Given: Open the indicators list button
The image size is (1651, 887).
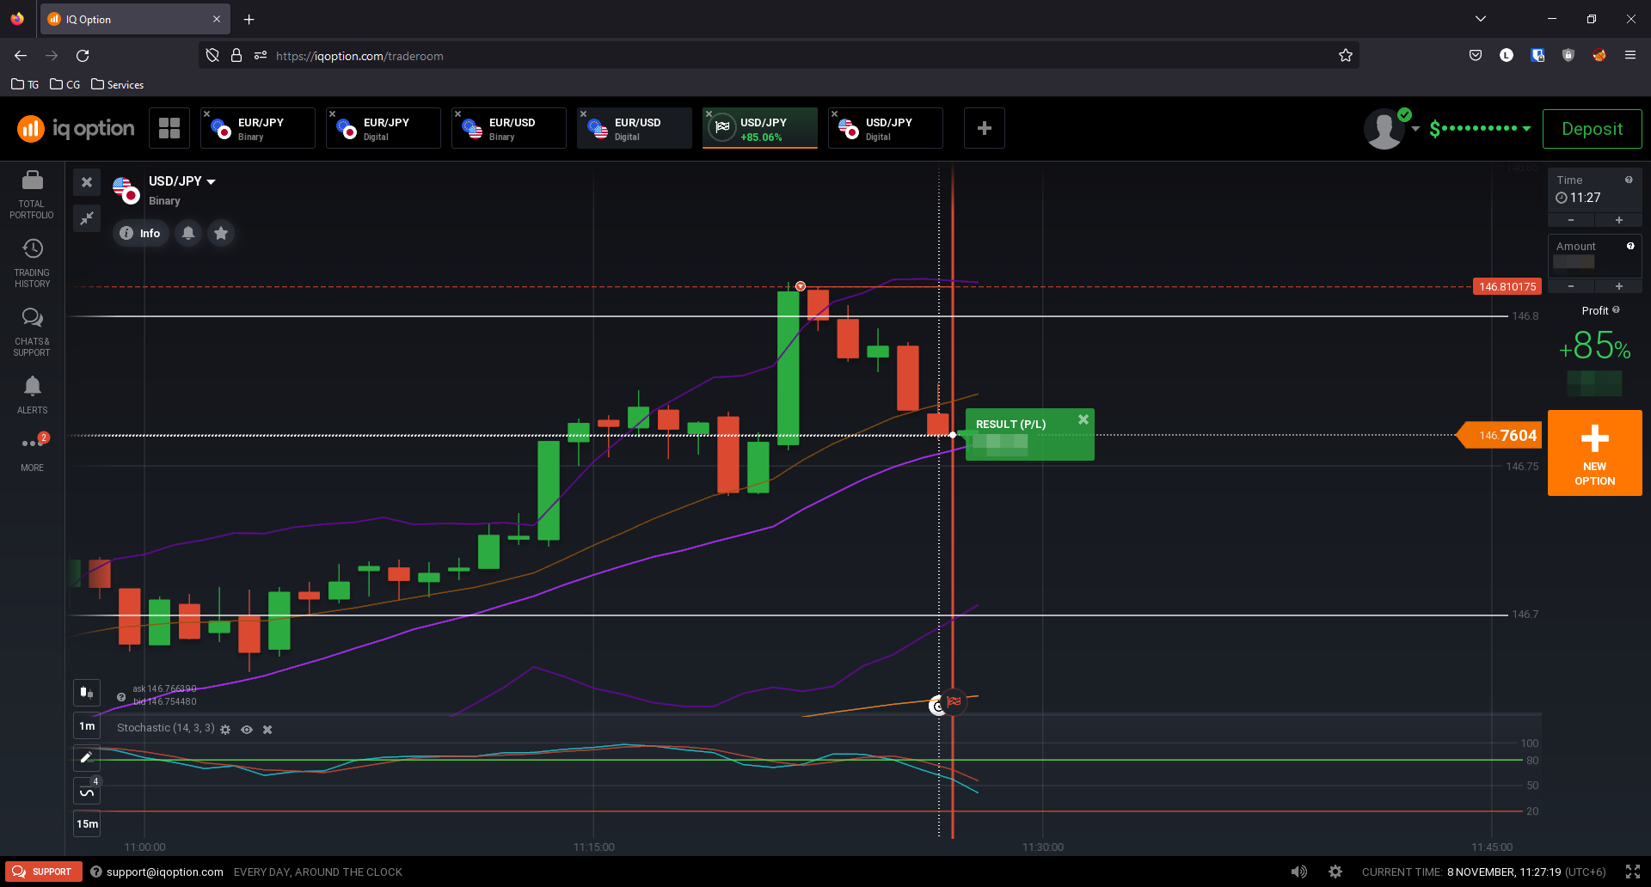Looking at the screenshot, I should (x=87, y=792).
